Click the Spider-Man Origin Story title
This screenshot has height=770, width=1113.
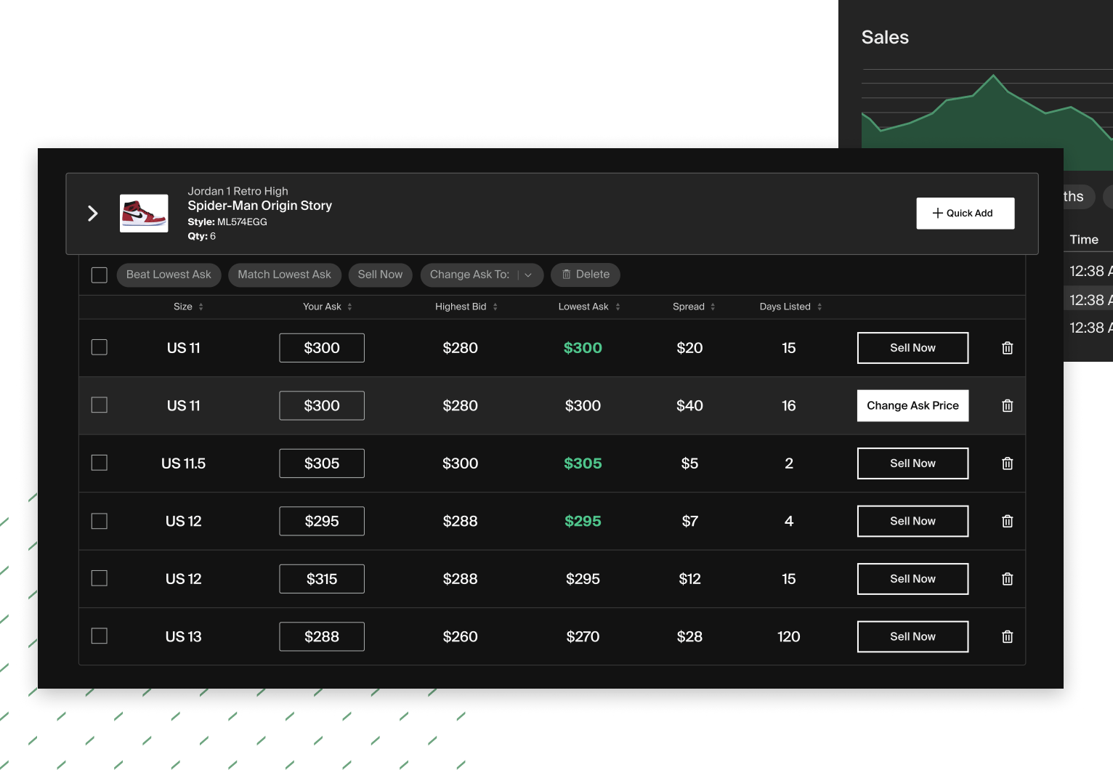[x=259, y=206]
